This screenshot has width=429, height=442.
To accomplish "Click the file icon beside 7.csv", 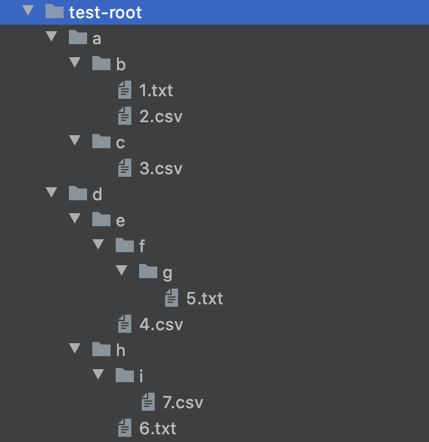I will point(148,402).
